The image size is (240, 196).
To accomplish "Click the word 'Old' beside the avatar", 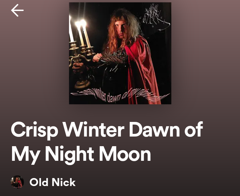I will click(39, 182).
